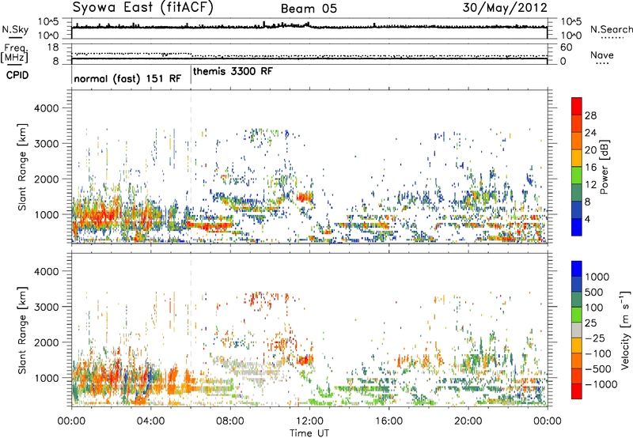Screen dimensions: 633x438
Task: Click the '3000' tick on the velocity panel
Action: (x=46, y=307)
